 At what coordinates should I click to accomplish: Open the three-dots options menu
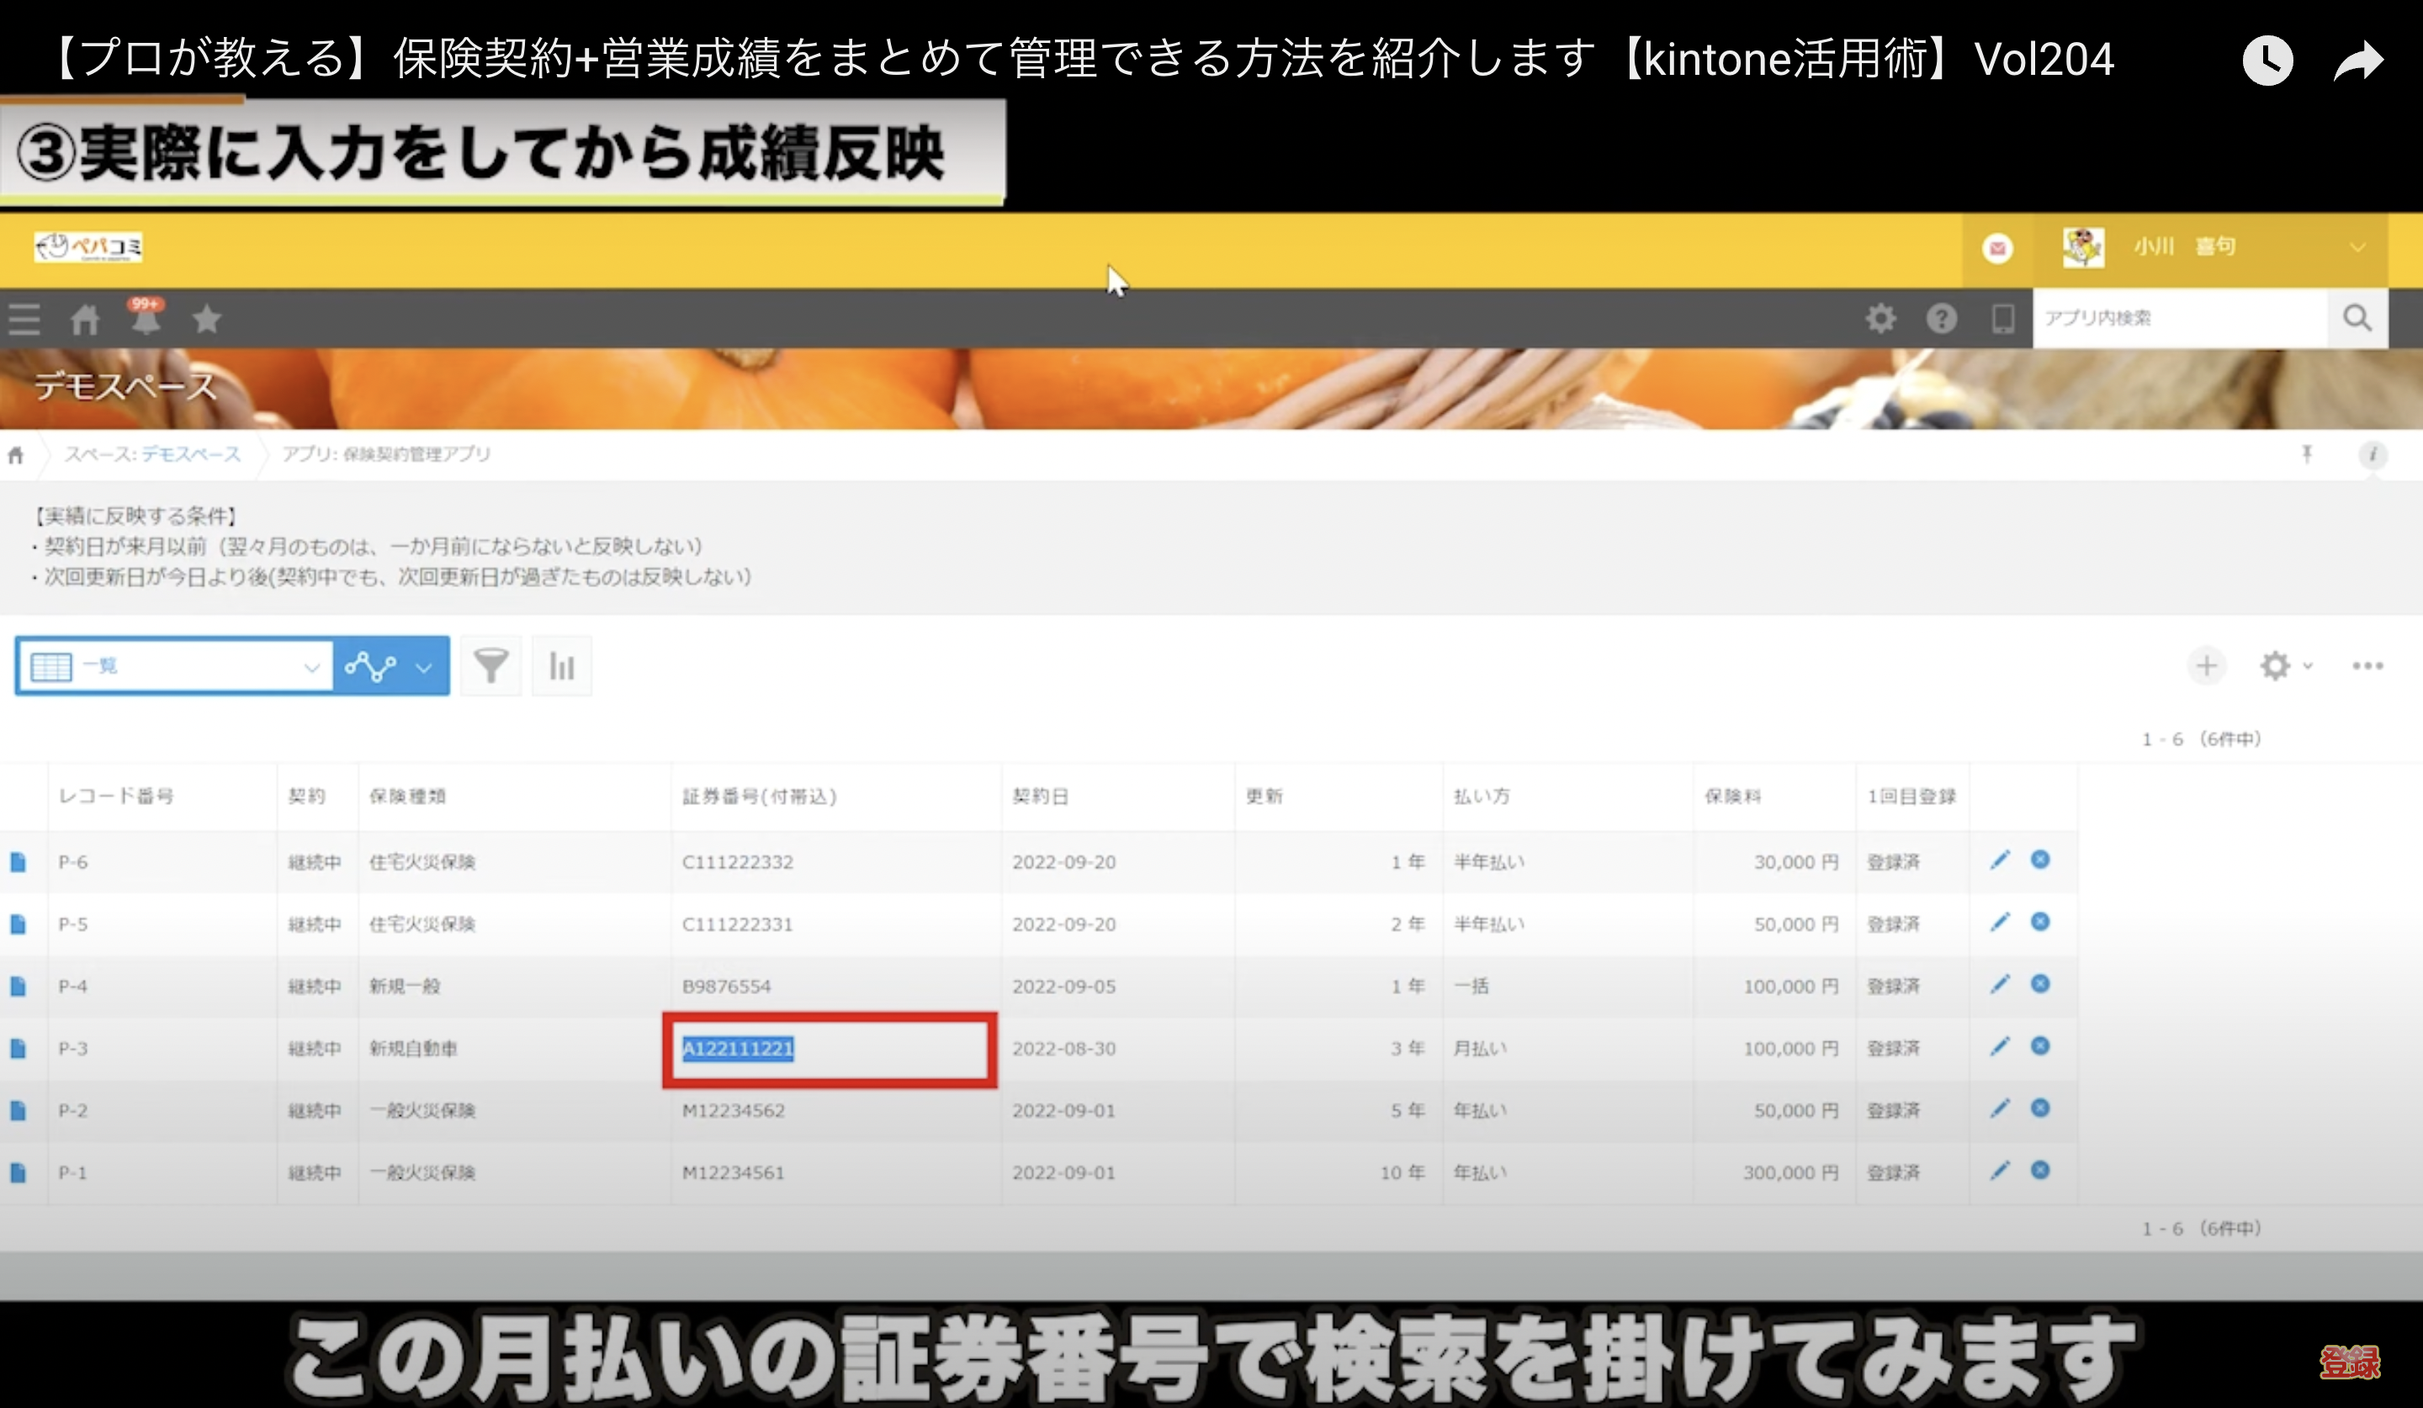(x=2367, y=665)
